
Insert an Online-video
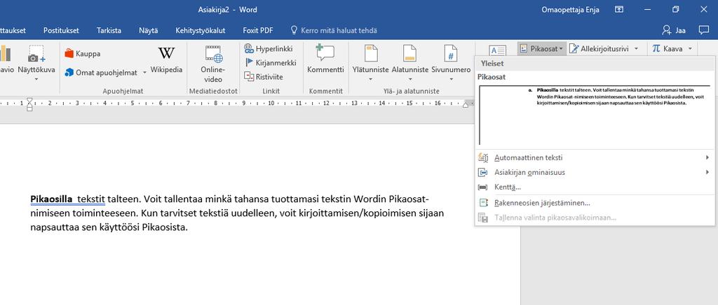(x=213, y=64)
